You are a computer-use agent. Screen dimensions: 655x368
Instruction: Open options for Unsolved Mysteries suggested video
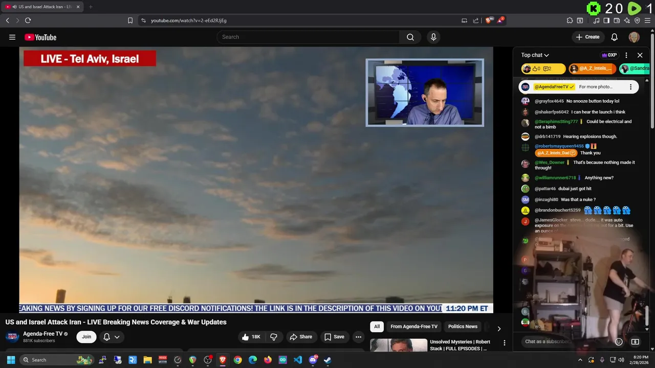coord(504,343)
